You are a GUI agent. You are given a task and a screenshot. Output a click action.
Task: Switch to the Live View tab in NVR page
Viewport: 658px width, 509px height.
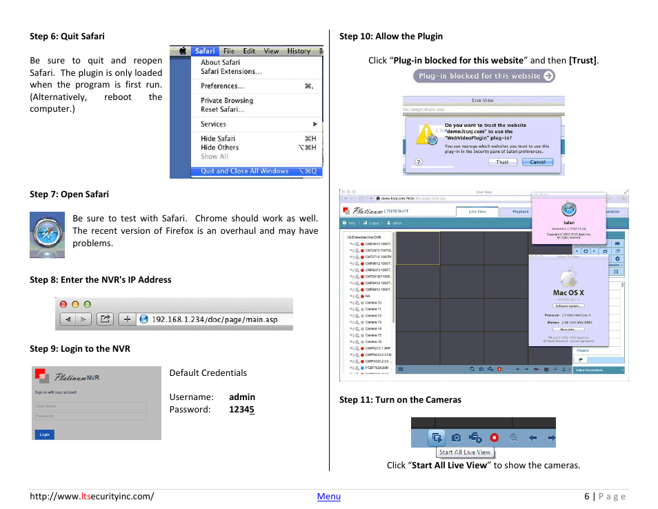click(x=477, y=212)
